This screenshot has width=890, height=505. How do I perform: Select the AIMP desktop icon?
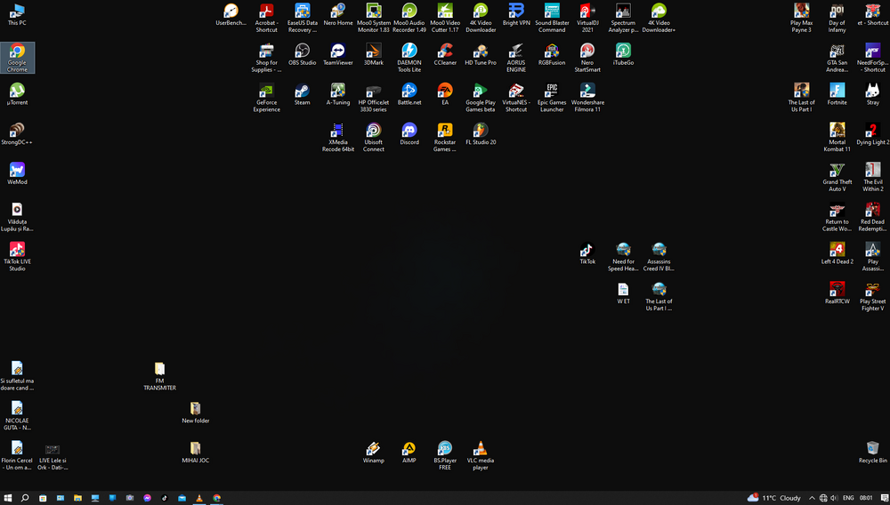click(409, 453)
